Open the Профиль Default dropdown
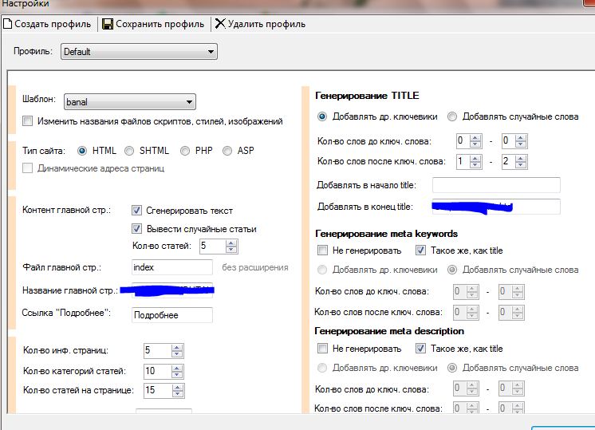The width and height of the screenshot is (595, 430). (211, 52)
